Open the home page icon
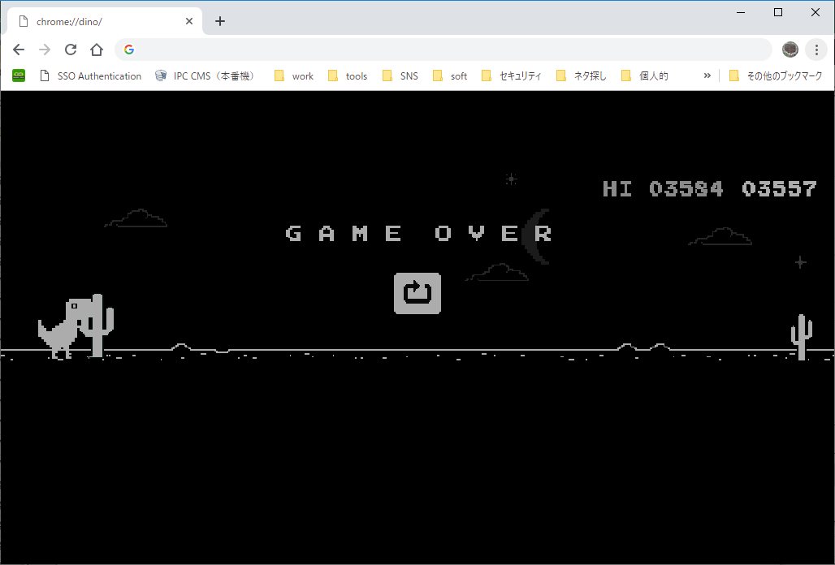The image size is (835, 565). 97,50
